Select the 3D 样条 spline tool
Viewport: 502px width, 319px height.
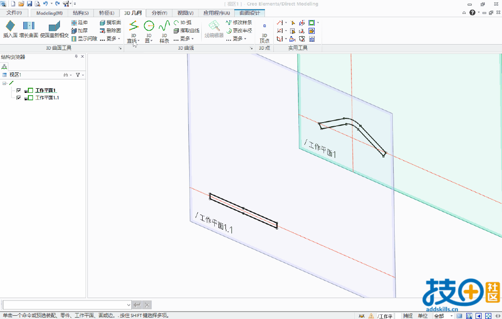point(164,32)
